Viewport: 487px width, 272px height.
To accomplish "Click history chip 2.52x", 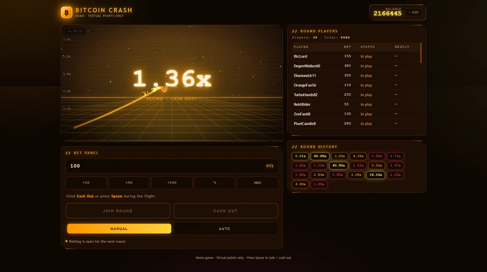I will 377,166.
